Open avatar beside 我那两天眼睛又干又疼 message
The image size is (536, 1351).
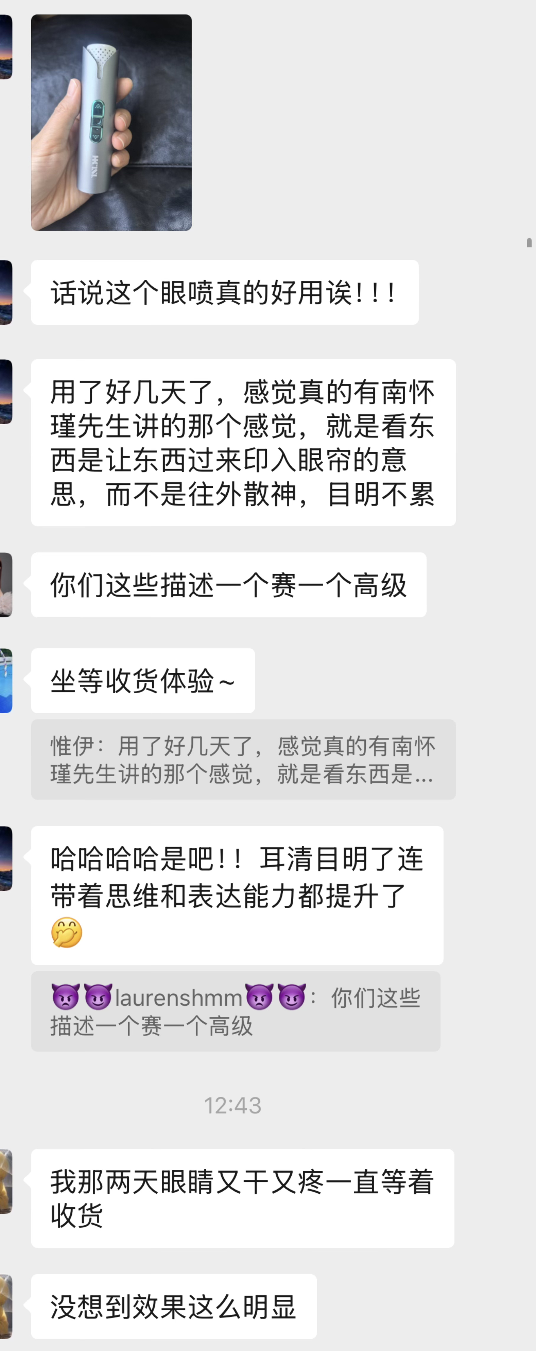(6, 1181)
